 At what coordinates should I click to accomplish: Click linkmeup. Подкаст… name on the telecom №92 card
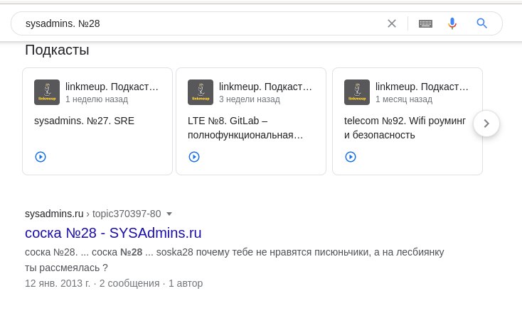click(422, 87)
